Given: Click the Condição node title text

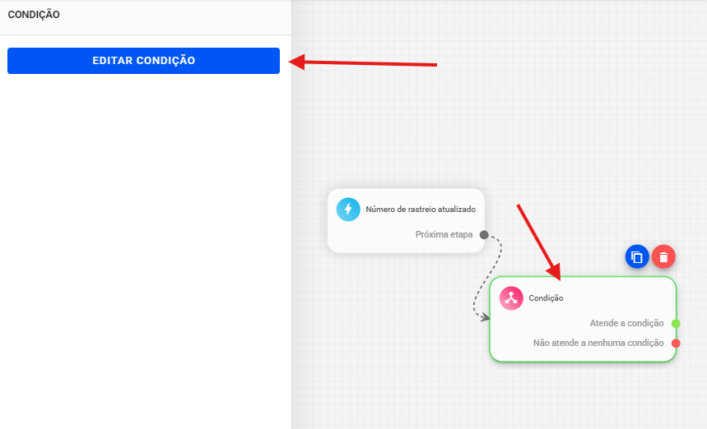Looking at the screenshot, I should click(x=546, y=298).
